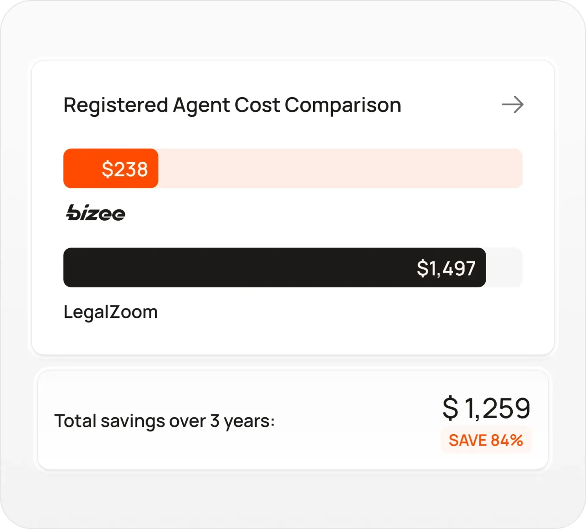Open the Registered Agent Cost Comparison heading

[232, 105]
